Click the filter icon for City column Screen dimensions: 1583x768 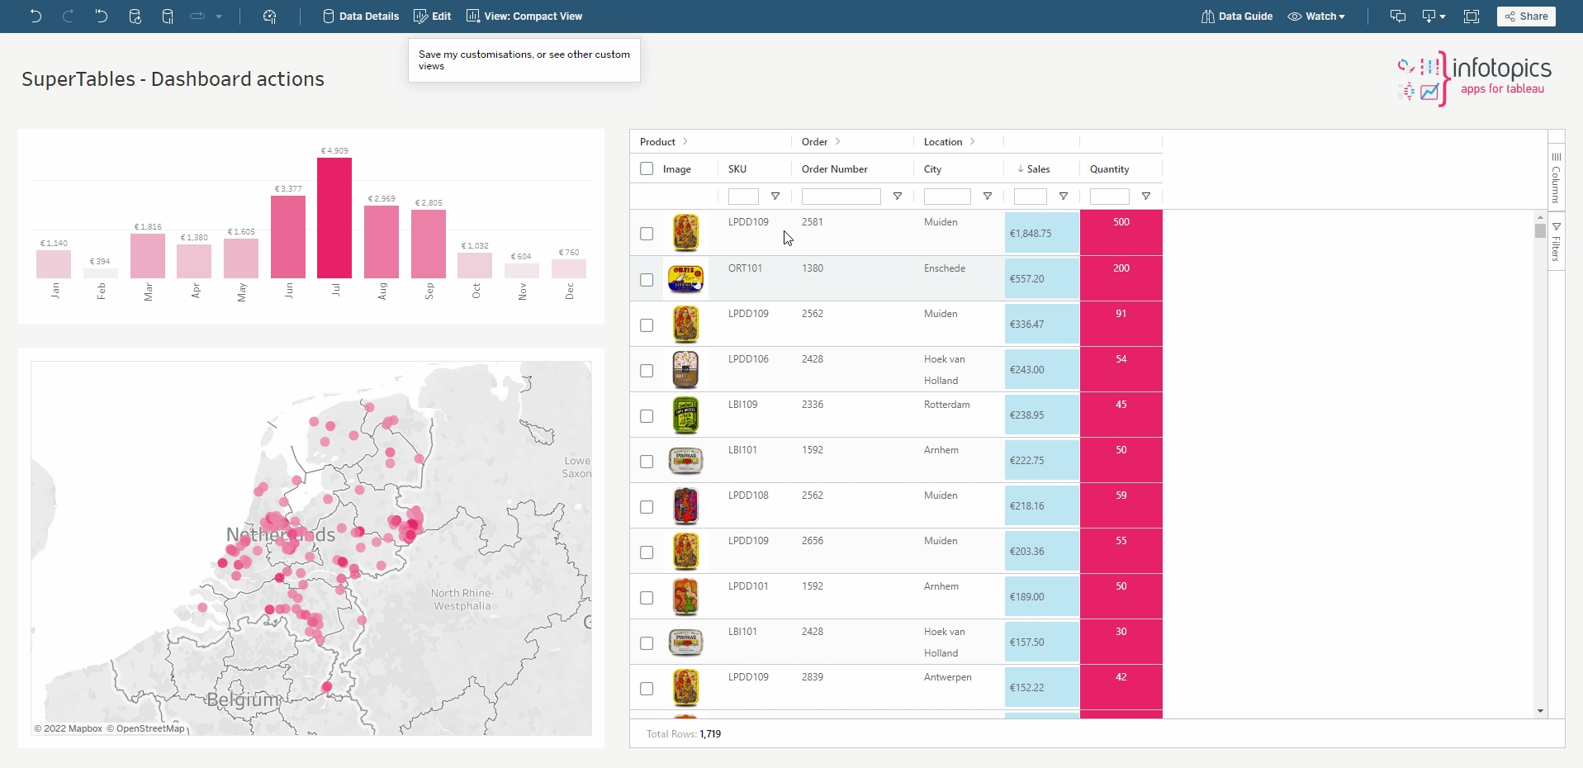click(987, 197)
